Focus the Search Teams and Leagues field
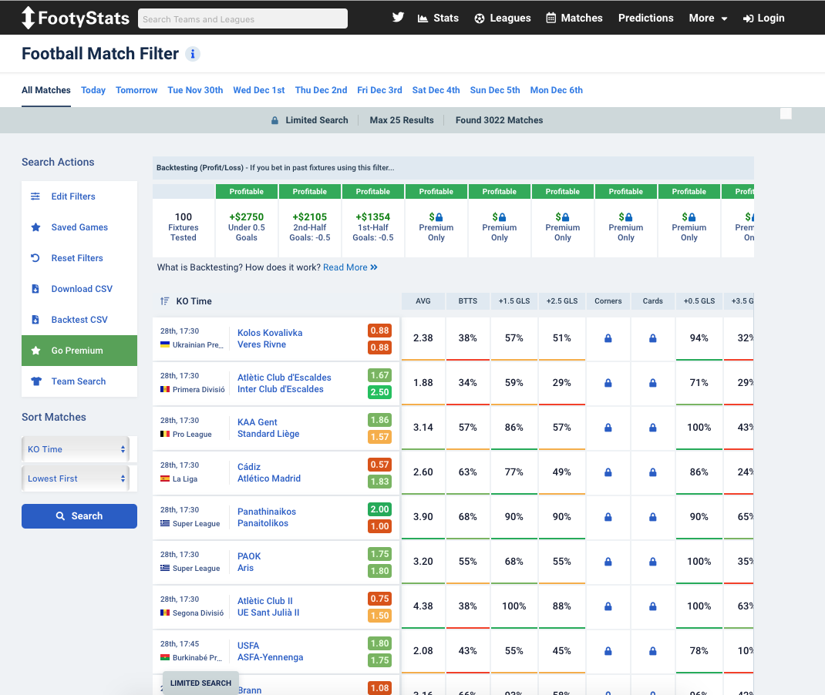 click(243, 18)
